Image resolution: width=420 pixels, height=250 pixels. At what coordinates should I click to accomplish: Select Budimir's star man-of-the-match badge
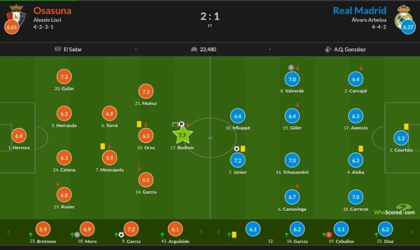(x=182, y=135)
